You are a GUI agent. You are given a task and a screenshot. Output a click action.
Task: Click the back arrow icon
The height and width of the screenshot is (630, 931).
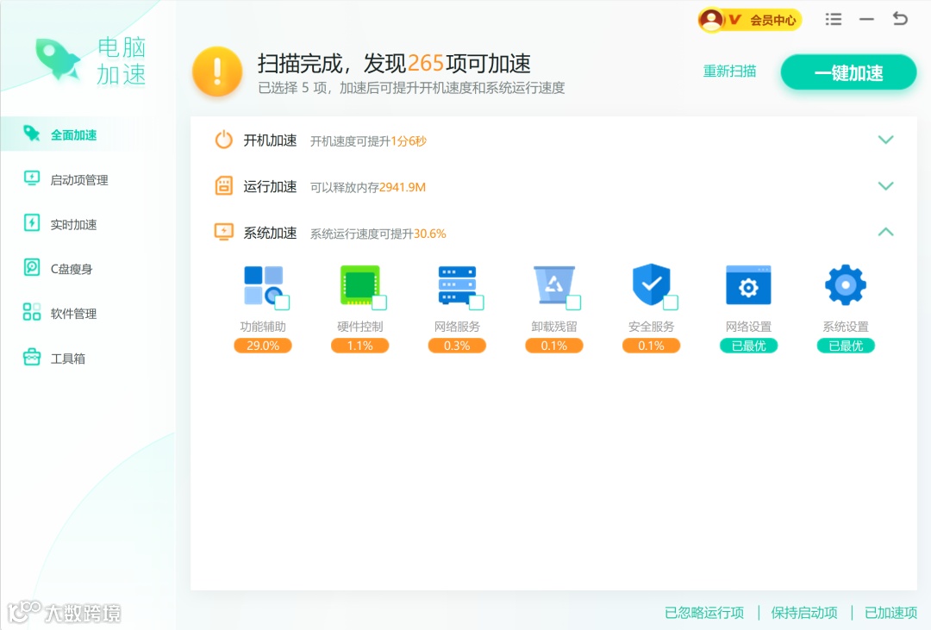(x=900, y=19)
